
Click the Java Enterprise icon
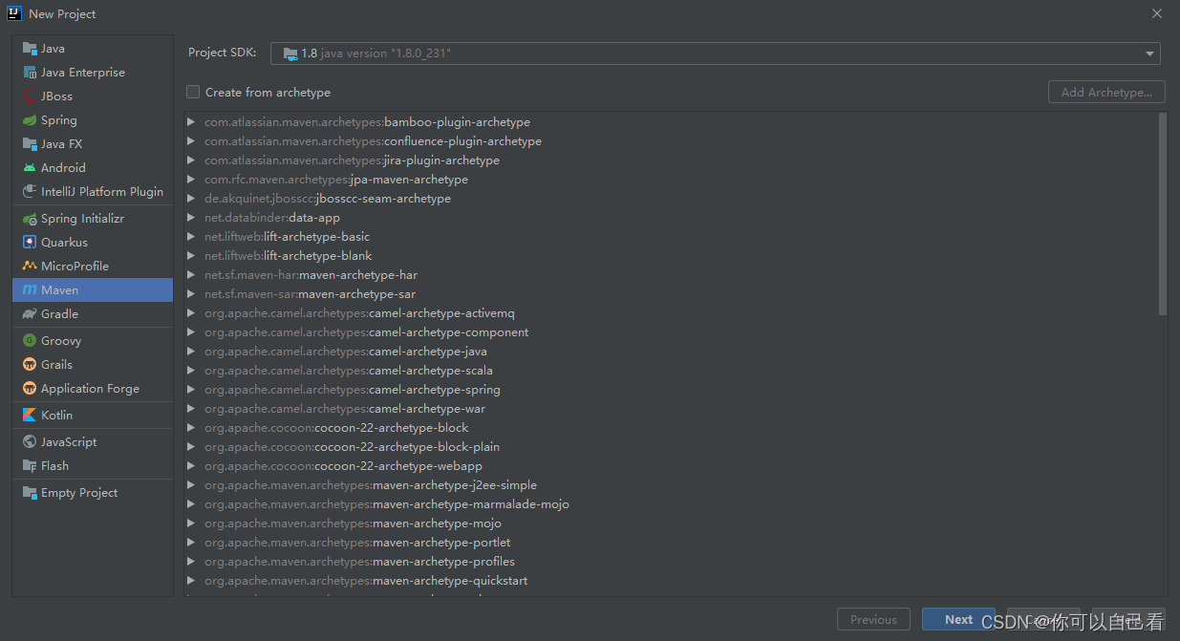tap(30, 73)
